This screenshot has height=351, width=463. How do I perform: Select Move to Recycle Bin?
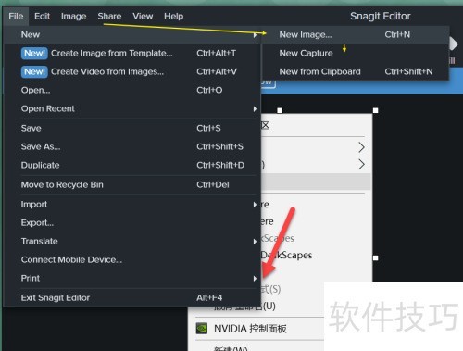click(x=132, y=184)
